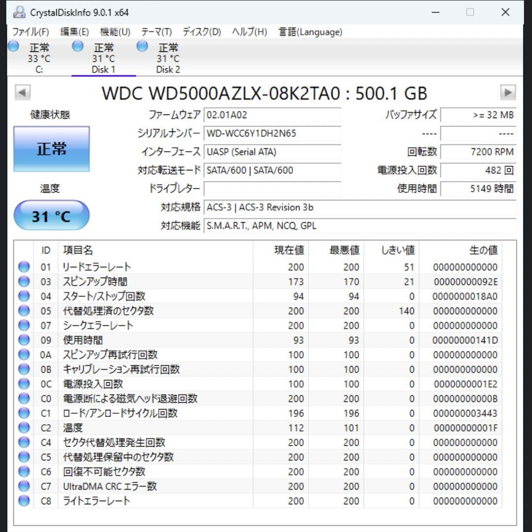The image size is (532, 532).
Task: Switch to the Disk 2 tab
Action: (168, 58)
